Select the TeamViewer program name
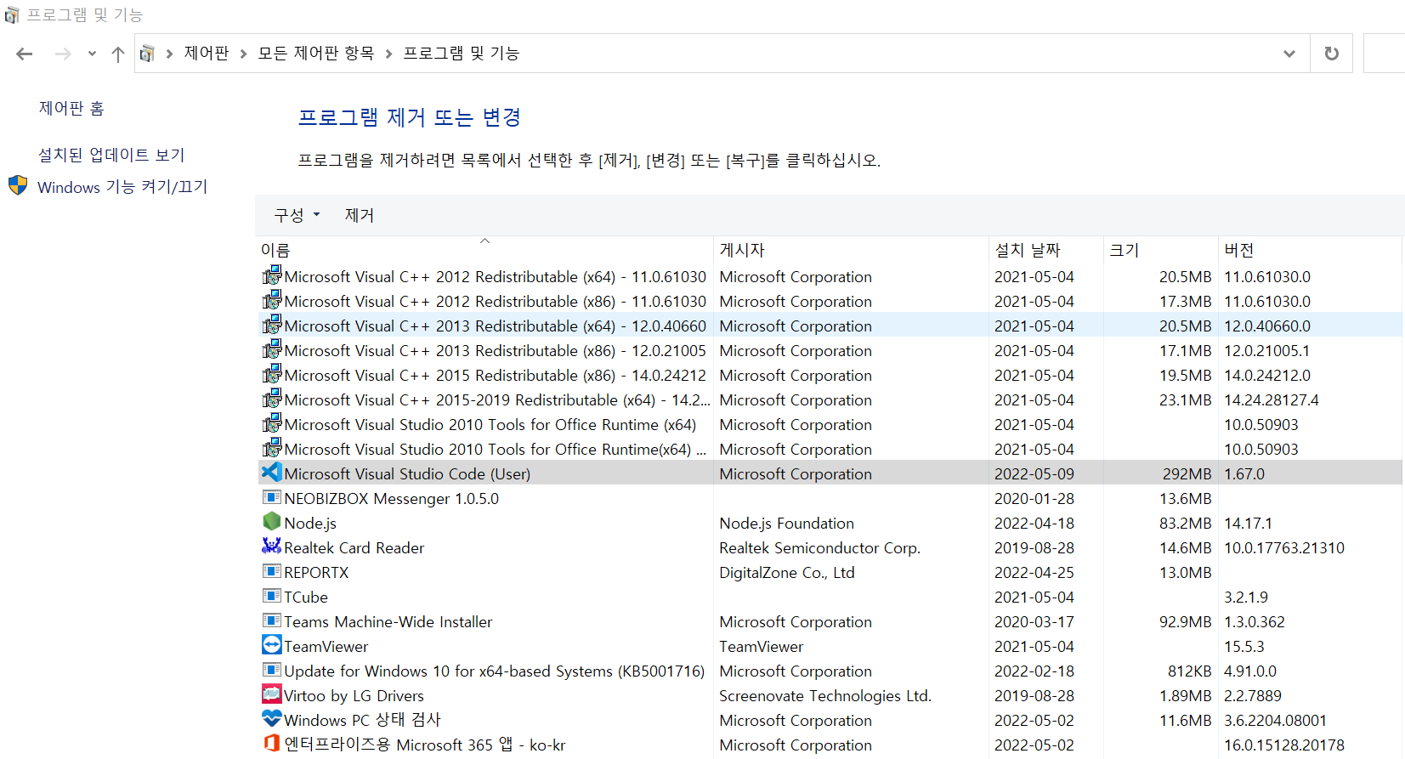1405x759 pixels. (x=326, y=647)
